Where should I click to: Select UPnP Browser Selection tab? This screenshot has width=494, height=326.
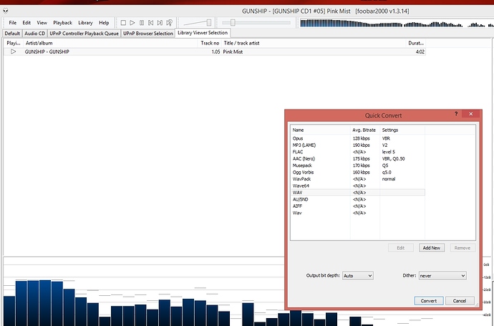(x=147, y=33)
